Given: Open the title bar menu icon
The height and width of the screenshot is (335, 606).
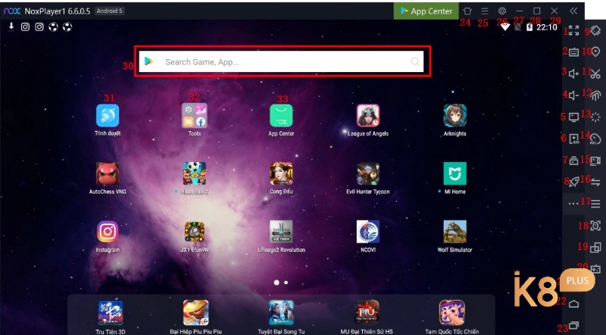Looking at the screenshot, I should tap(485, 11).
